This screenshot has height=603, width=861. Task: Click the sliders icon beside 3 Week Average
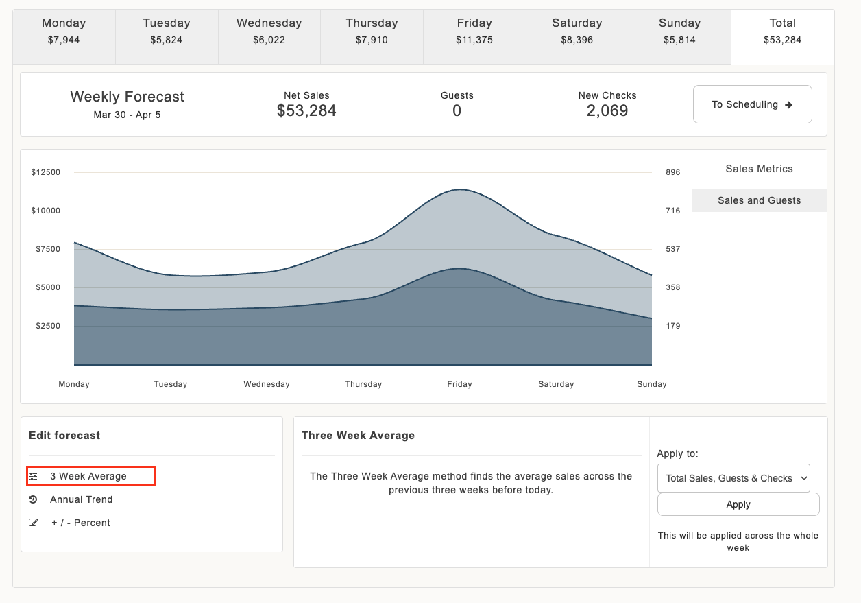(33, 476)
